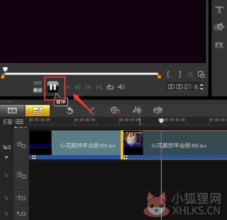Select the first 心花路放年会版400.avi clip
The width and height of the screenshot is (227, 220).
(x=75, y=145)
